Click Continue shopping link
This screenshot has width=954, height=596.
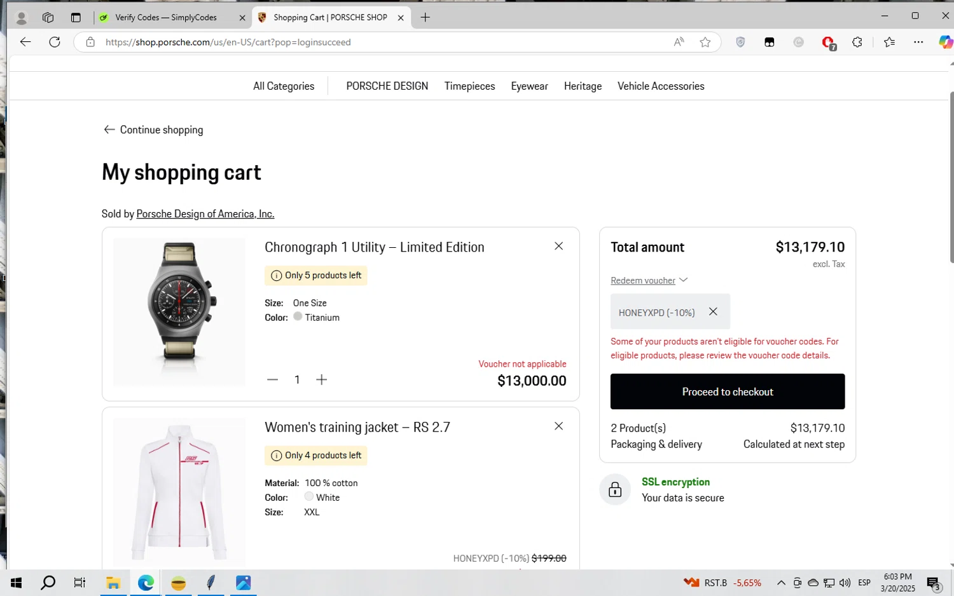click(153, 130)
